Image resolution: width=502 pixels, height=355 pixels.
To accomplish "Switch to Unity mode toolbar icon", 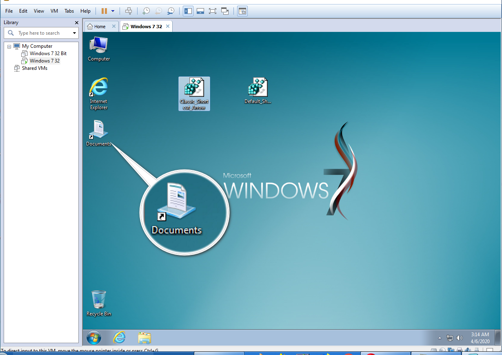I will (x=225, y=11).
